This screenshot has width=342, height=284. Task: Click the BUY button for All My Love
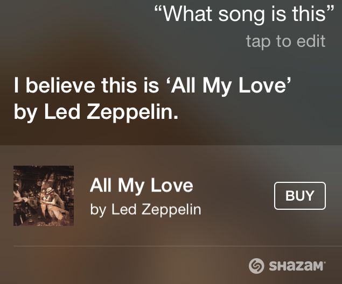pos(300,196)
